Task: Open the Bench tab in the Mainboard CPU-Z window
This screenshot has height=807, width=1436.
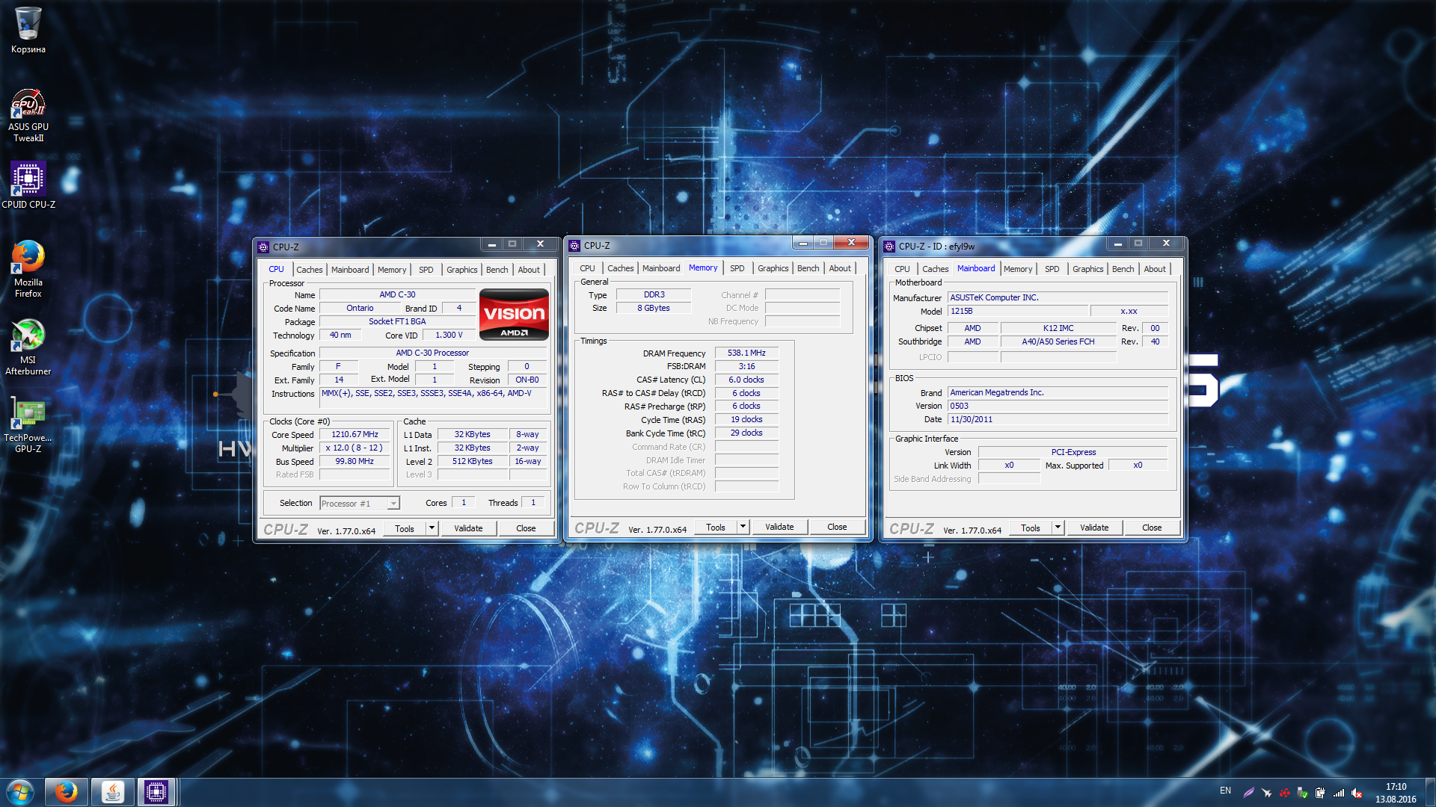Action: 1123,269
